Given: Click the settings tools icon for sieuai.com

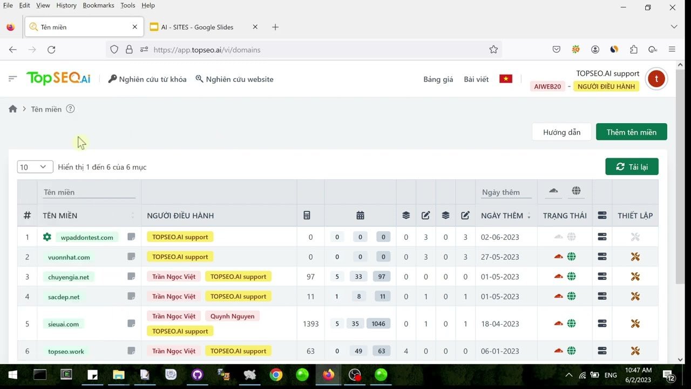Looking at the screenshot, I should [x=635, y=324].
